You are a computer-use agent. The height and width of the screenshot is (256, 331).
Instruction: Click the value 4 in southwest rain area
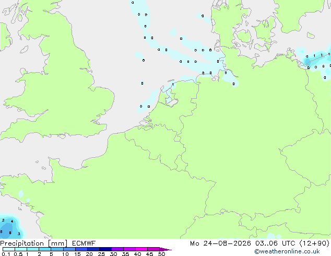tap(12, 222)
